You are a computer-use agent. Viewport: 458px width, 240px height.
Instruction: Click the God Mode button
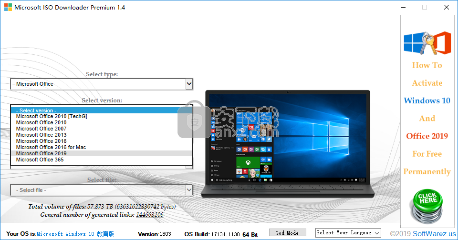pos(287,233)
